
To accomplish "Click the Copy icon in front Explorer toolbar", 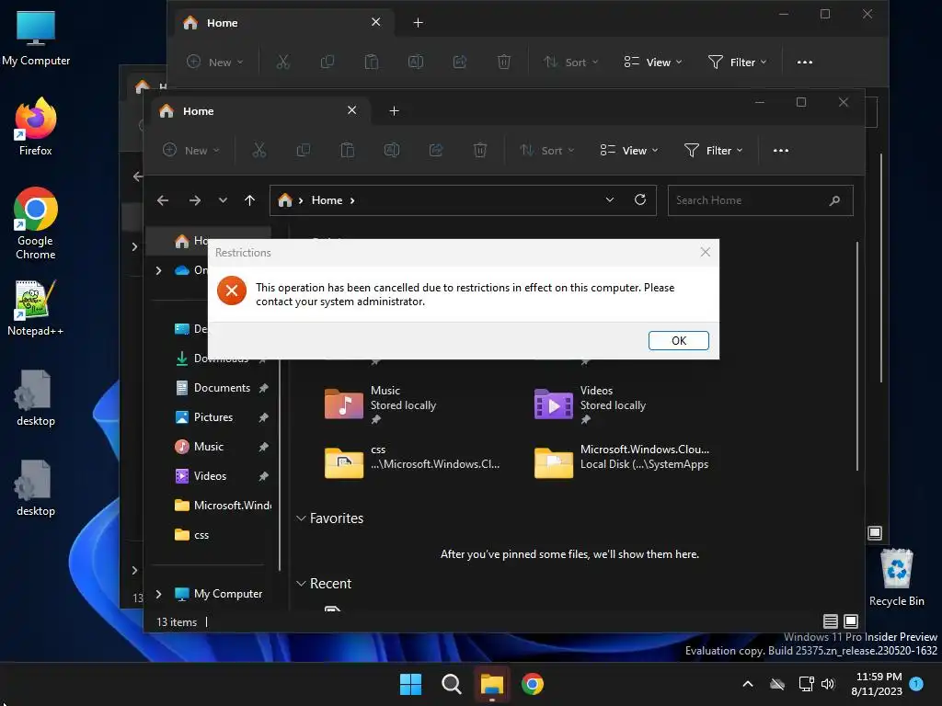I will tap(304, 150).
